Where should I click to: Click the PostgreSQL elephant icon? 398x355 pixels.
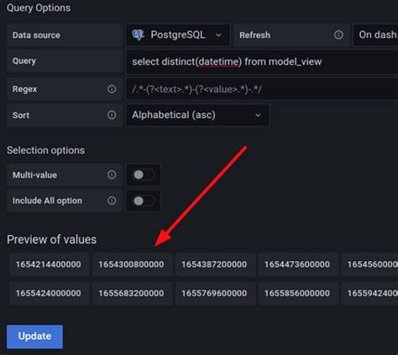pos(138,35)
